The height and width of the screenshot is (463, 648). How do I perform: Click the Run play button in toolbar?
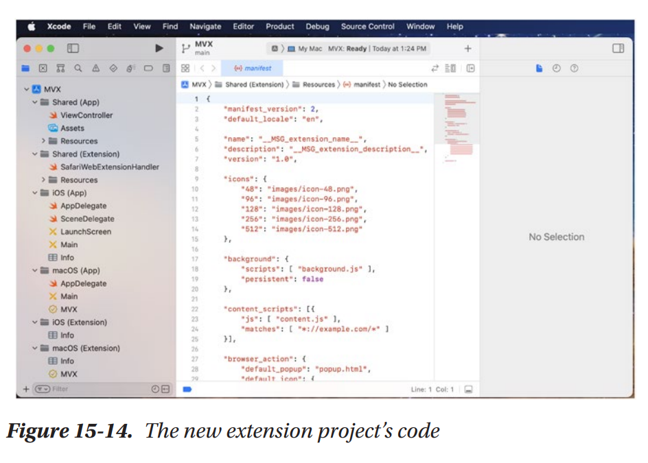pos(159,49)
